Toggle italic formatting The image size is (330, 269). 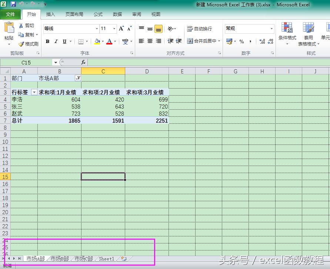click(x=56, y=41)
